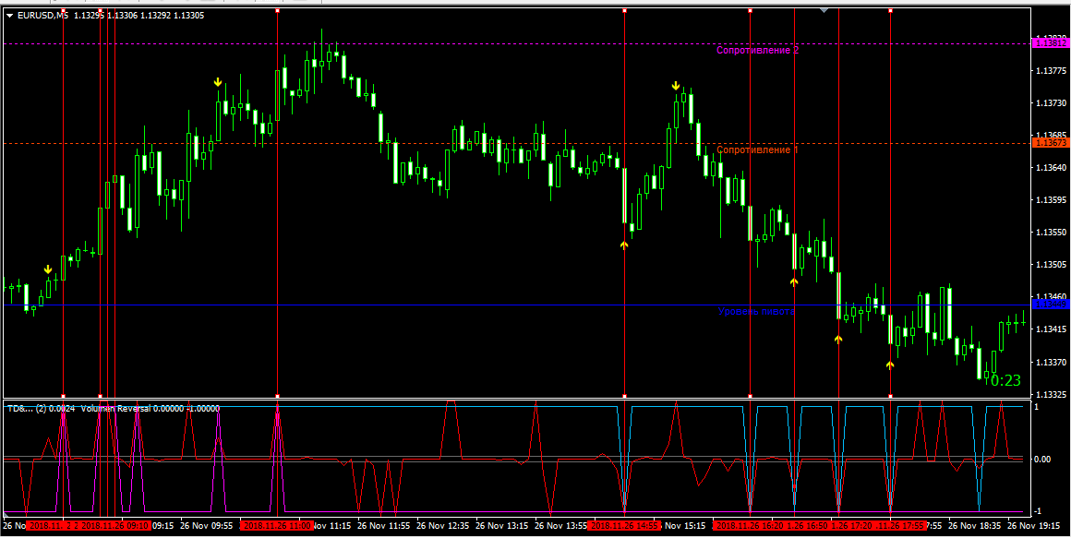This screenshot has width=1071, height=538.
Task: Click the "TD&... (2)" indicator label
Action: pos(27,408)
